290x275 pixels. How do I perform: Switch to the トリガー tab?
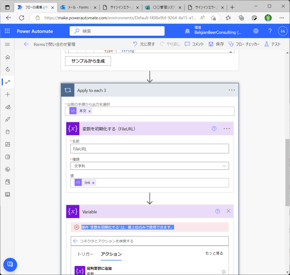(x=86, y=254)
